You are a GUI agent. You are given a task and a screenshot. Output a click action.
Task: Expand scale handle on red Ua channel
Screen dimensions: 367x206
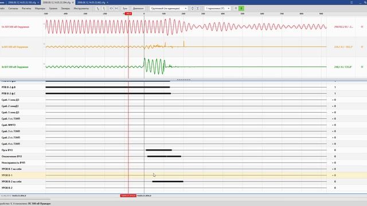[x=44, y=24]
